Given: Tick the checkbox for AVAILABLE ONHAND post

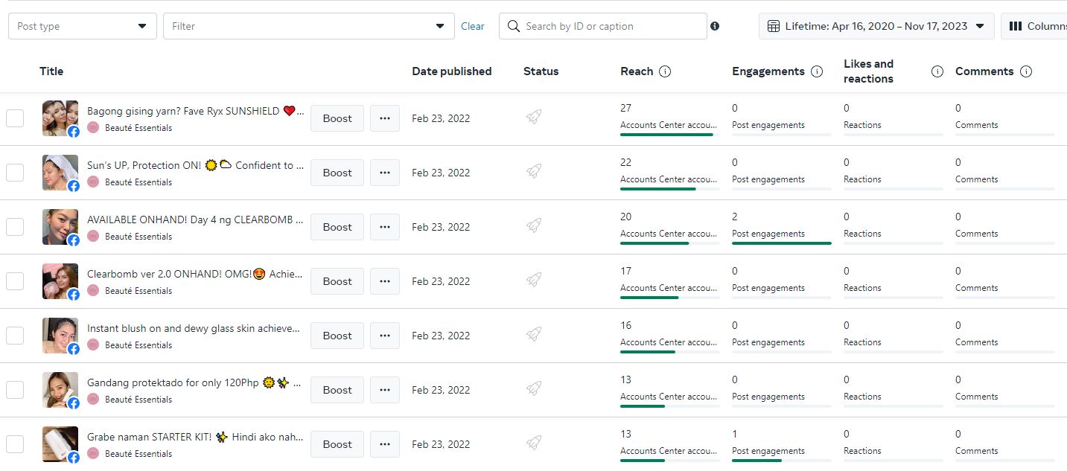Looking at the screenshot, I should (15, 227).
